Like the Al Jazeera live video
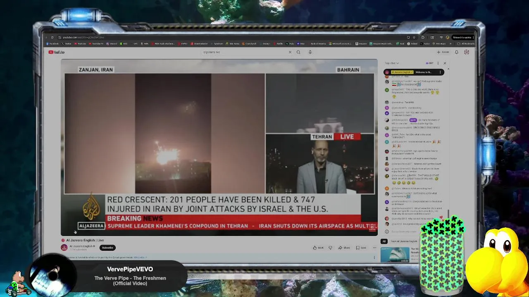 [318, 248]
